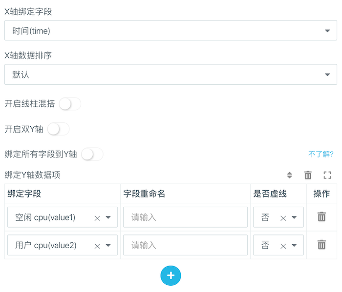342x292 pixels.
Task: Click the 不了解? help link
Action: pyautogui.click(x=321, y=155)
